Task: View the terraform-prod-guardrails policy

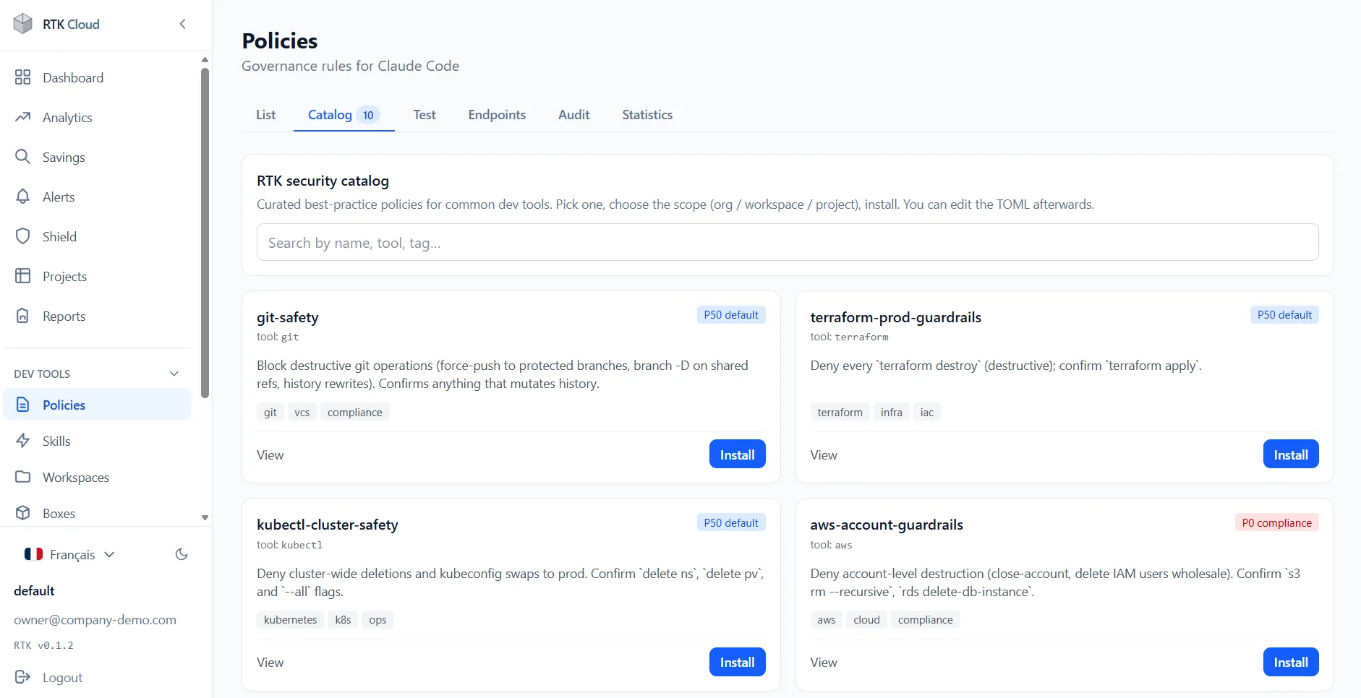Action: 824,455
